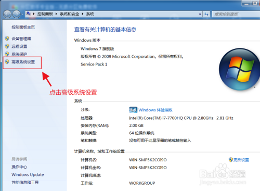Go to 控制面板主页
260x191 pixels.
pos(23,27)
